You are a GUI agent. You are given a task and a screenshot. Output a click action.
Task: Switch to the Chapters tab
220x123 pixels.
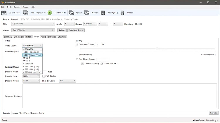tap(62, 37)
